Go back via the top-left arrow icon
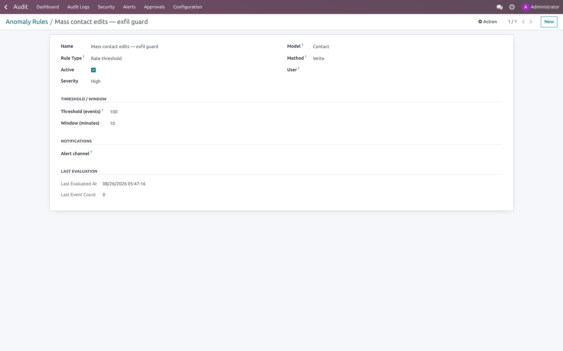The image size is (563, 351). pos(6,7)
